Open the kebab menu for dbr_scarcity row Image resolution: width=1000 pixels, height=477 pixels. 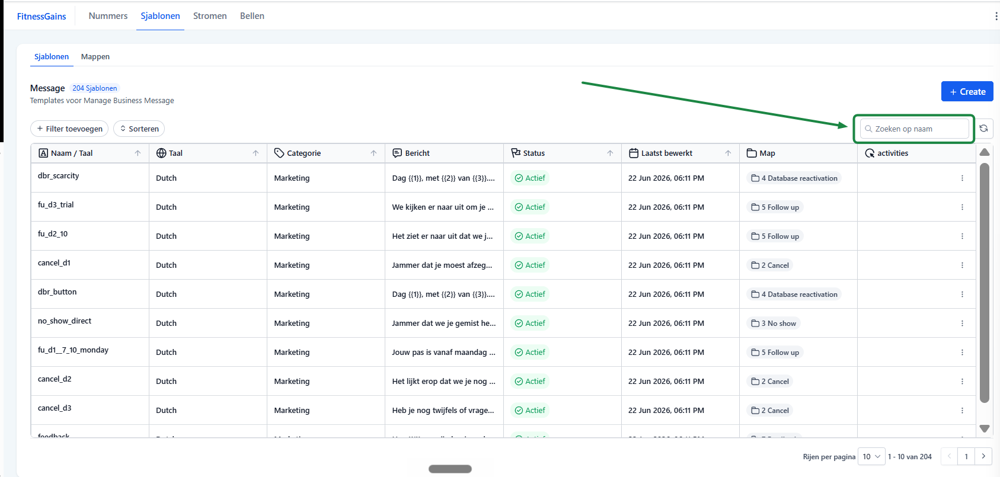tap(962, 178)
